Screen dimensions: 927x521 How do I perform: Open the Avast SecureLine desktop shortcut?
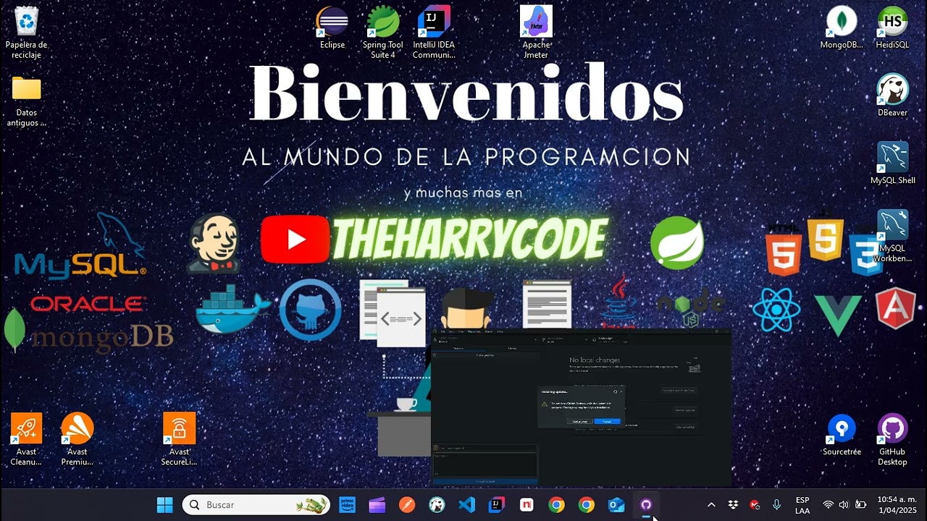pos(179,439)
